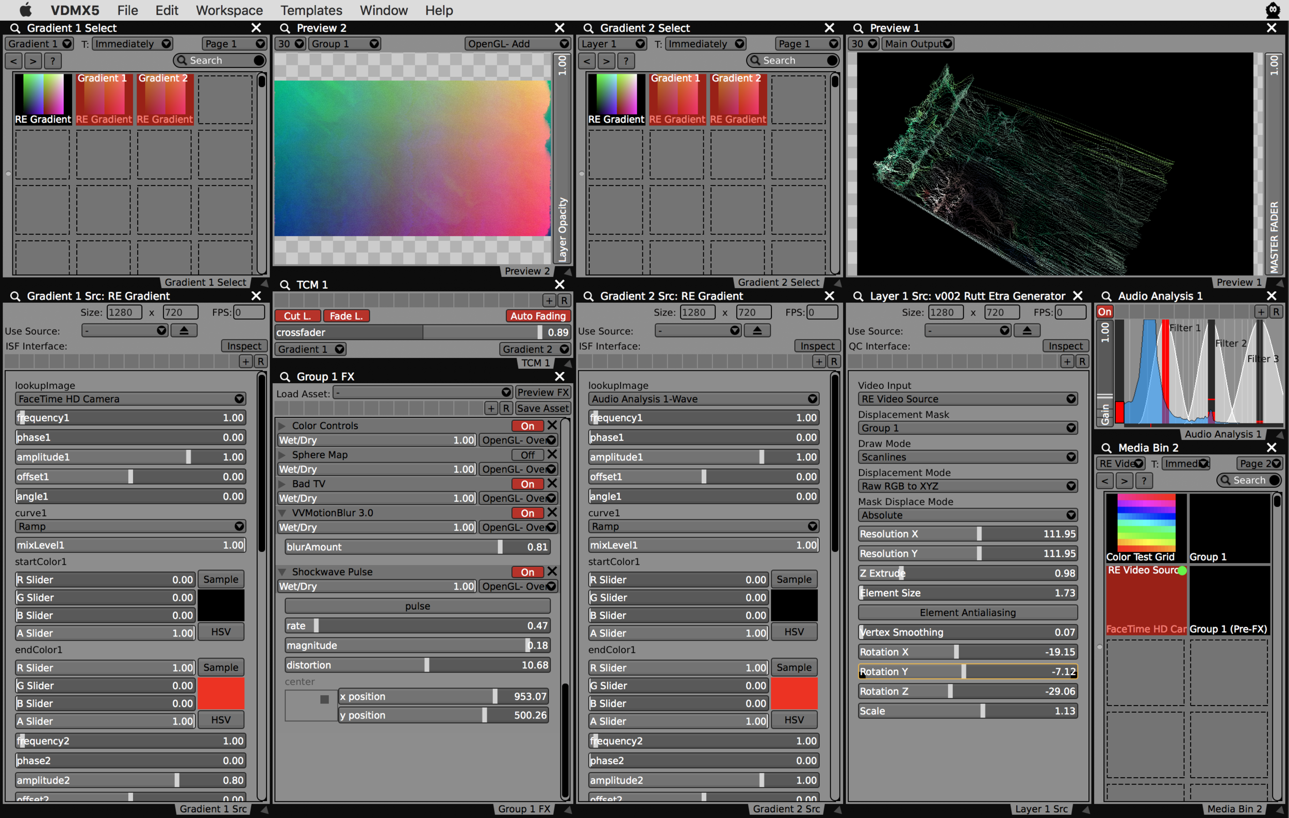Viewport: 1289px width, 818px height.
Task: Expand the Color Controls effect disclosure triangle
Action: pos(282,426)
